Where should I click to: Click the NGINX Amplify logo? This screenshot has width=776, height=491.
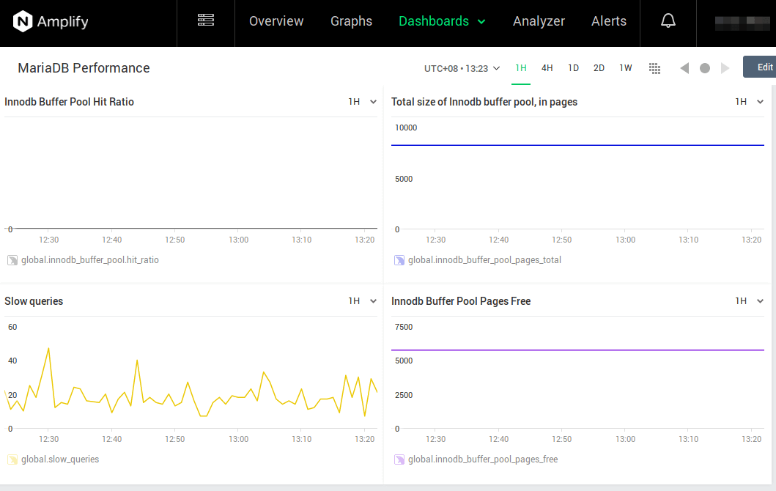(51, 22)
